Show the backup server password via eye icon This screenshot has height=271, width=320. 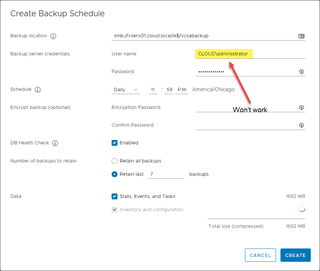coord(302,72)
